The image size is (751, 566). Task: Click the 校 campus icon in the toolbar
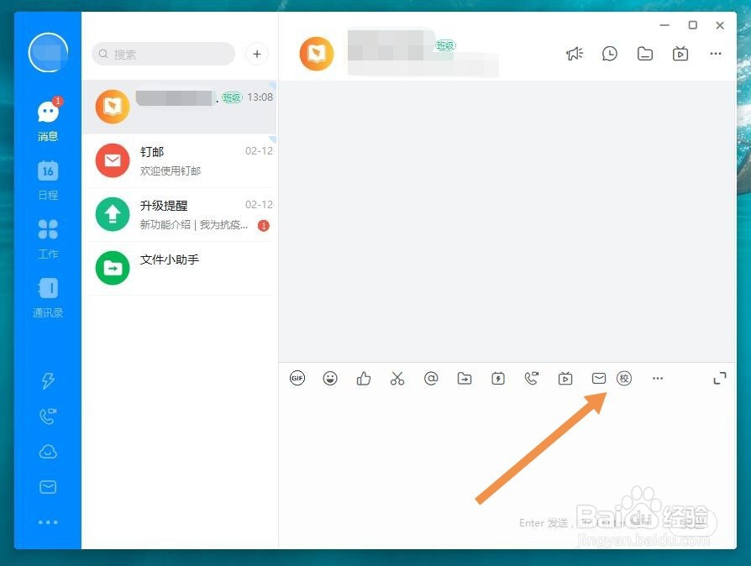tap(624, 378)
